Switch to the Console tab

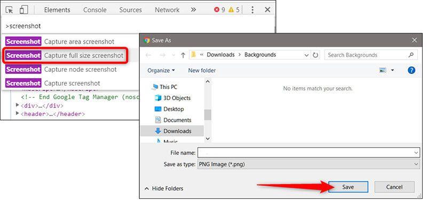(95, 10)
